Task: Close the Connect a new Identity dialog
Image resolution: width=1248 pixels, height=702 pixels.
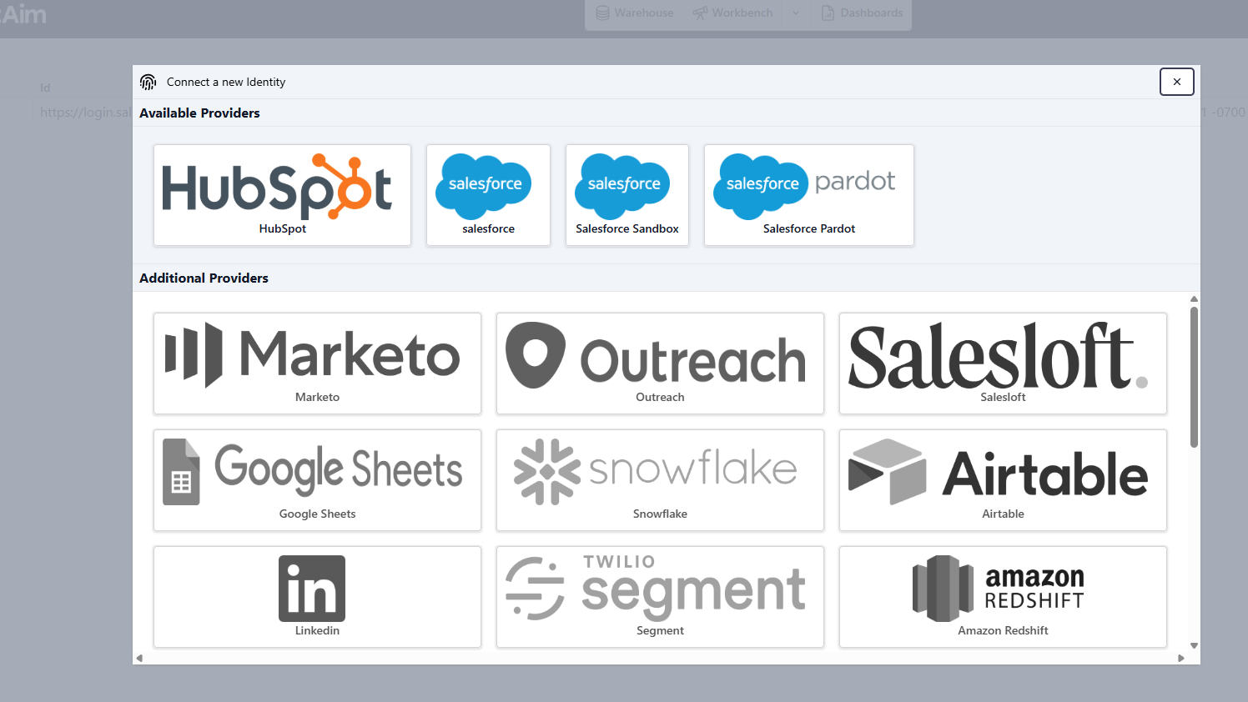Action: [x=1176, y=82]
